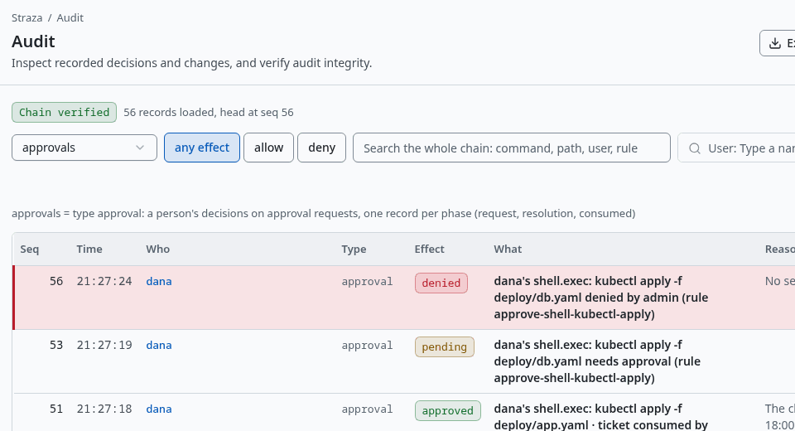Viewport: 795px width, 431px height.
Task: Select the 21:27:19 time cell
Action: [104, 345]
